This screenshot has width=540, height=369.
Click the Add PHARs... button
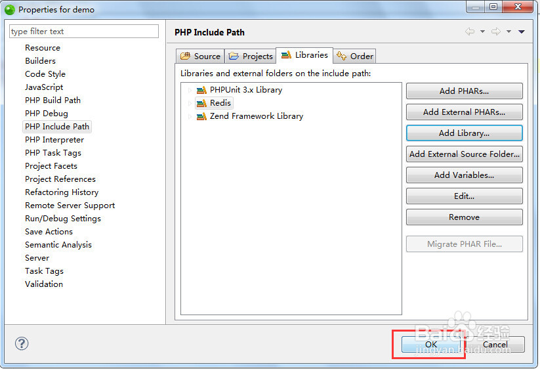point(465,91)
